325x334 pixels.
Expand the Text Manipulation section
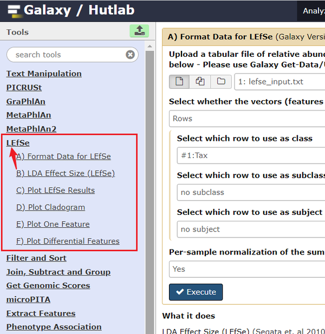coord(44,74)
